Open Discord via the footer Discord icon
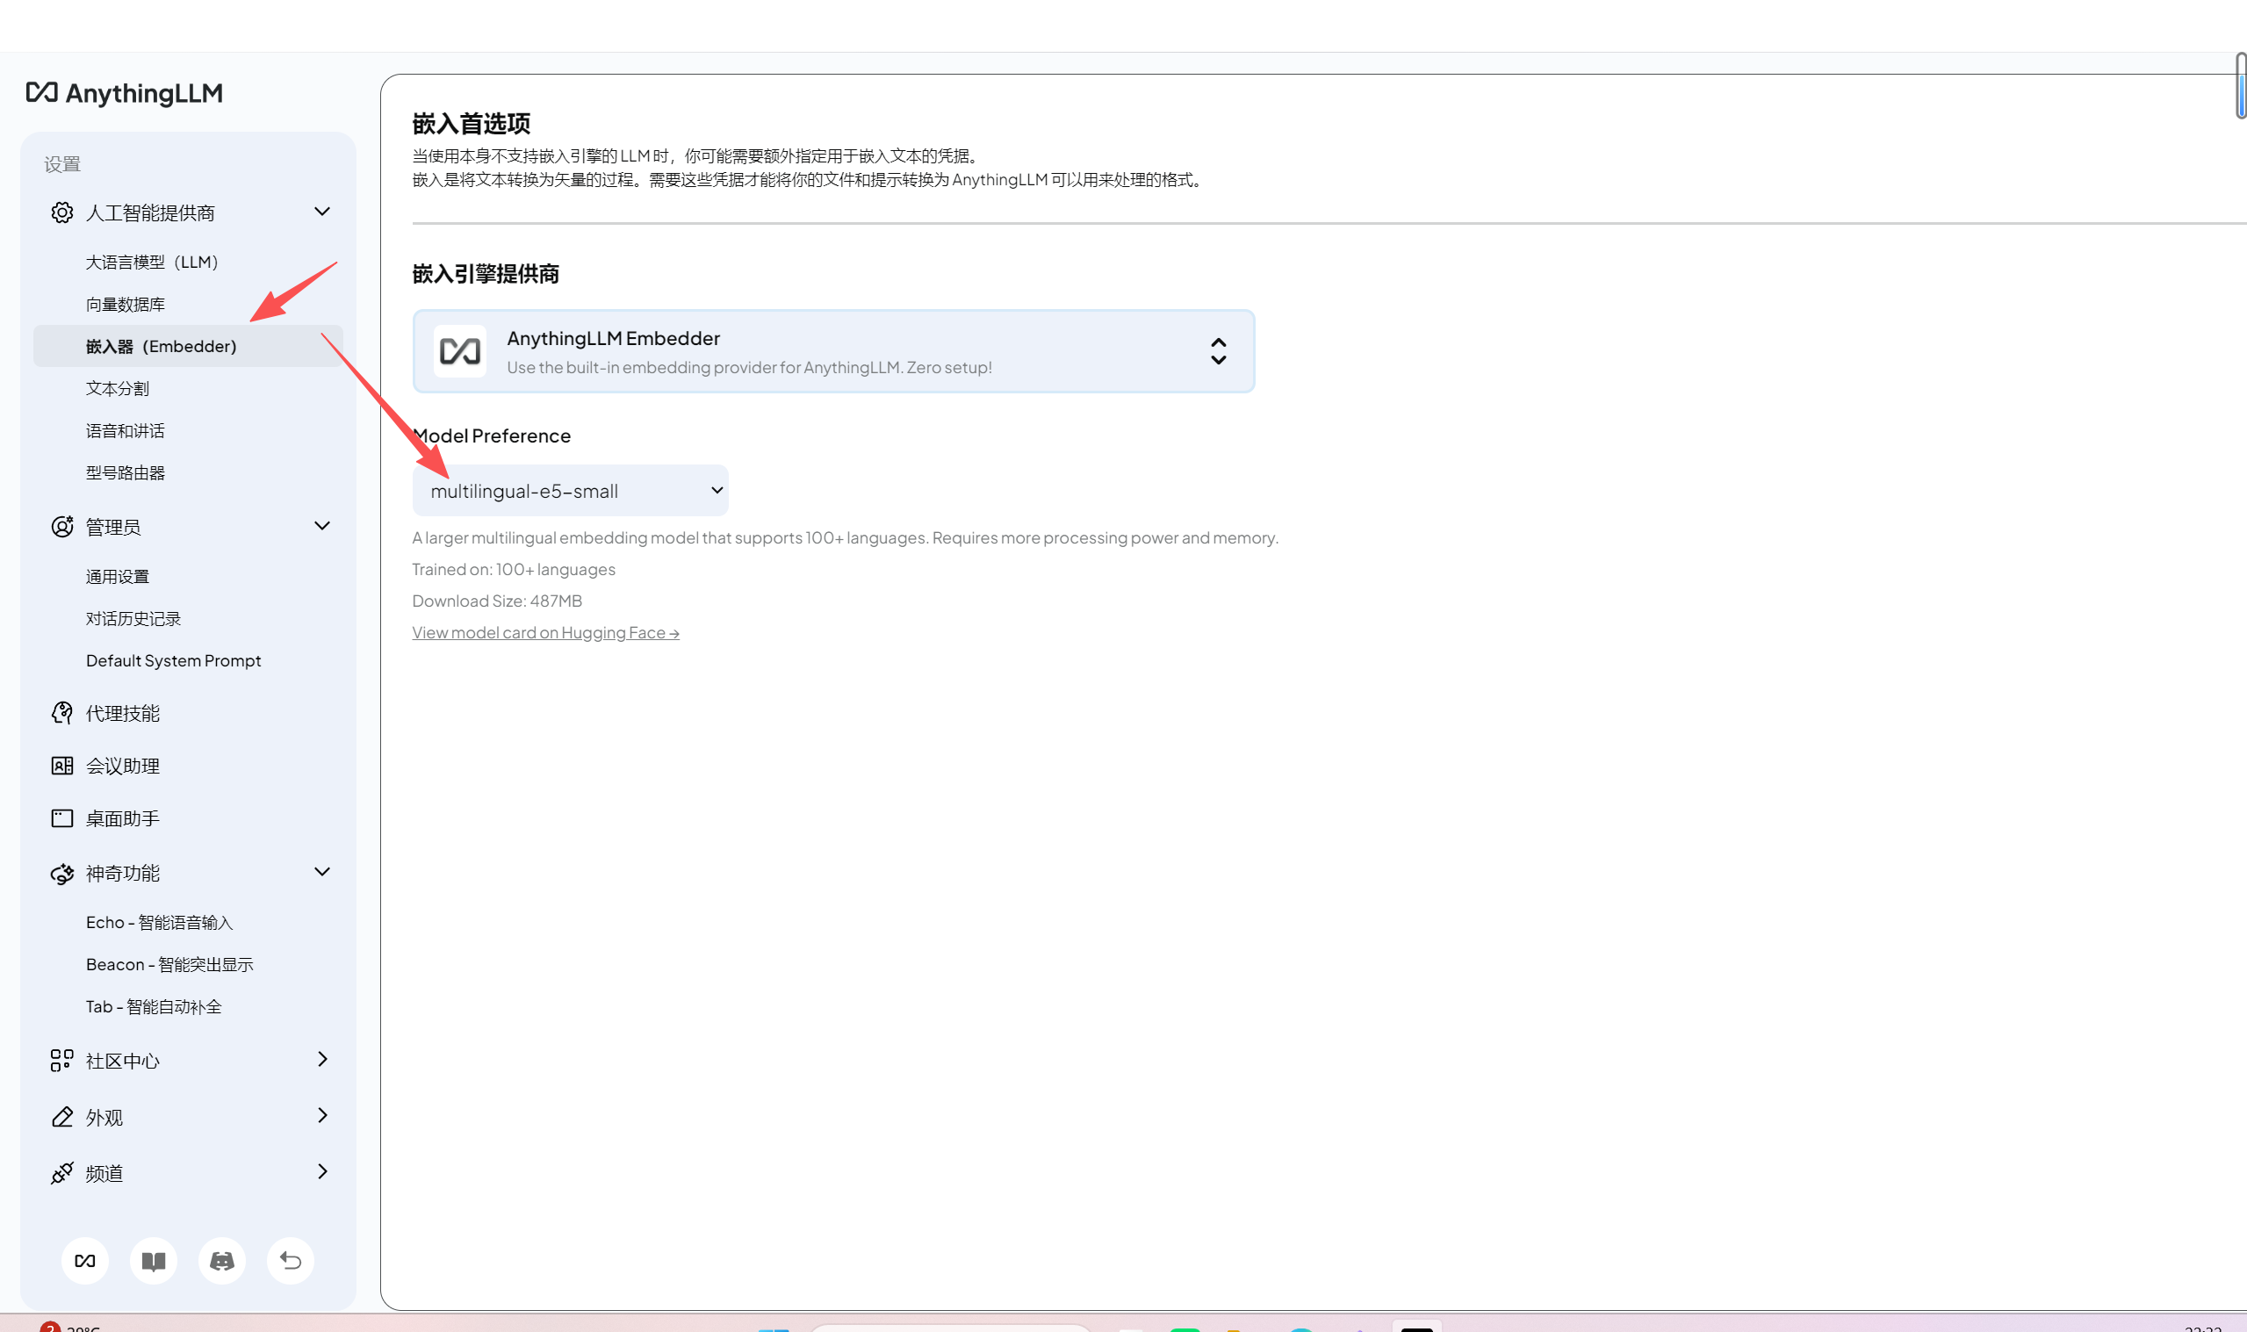The width and height of the screenshot is (2247, 1332). click(x=221, y=1261)
